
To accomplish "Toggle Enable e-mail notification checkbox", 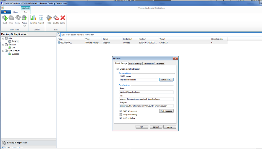I will [x=118, y=69].
